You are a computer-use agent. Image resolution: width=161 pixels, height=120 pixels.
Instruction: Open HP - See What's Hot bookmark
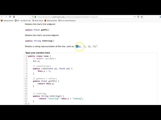(23, 20)
